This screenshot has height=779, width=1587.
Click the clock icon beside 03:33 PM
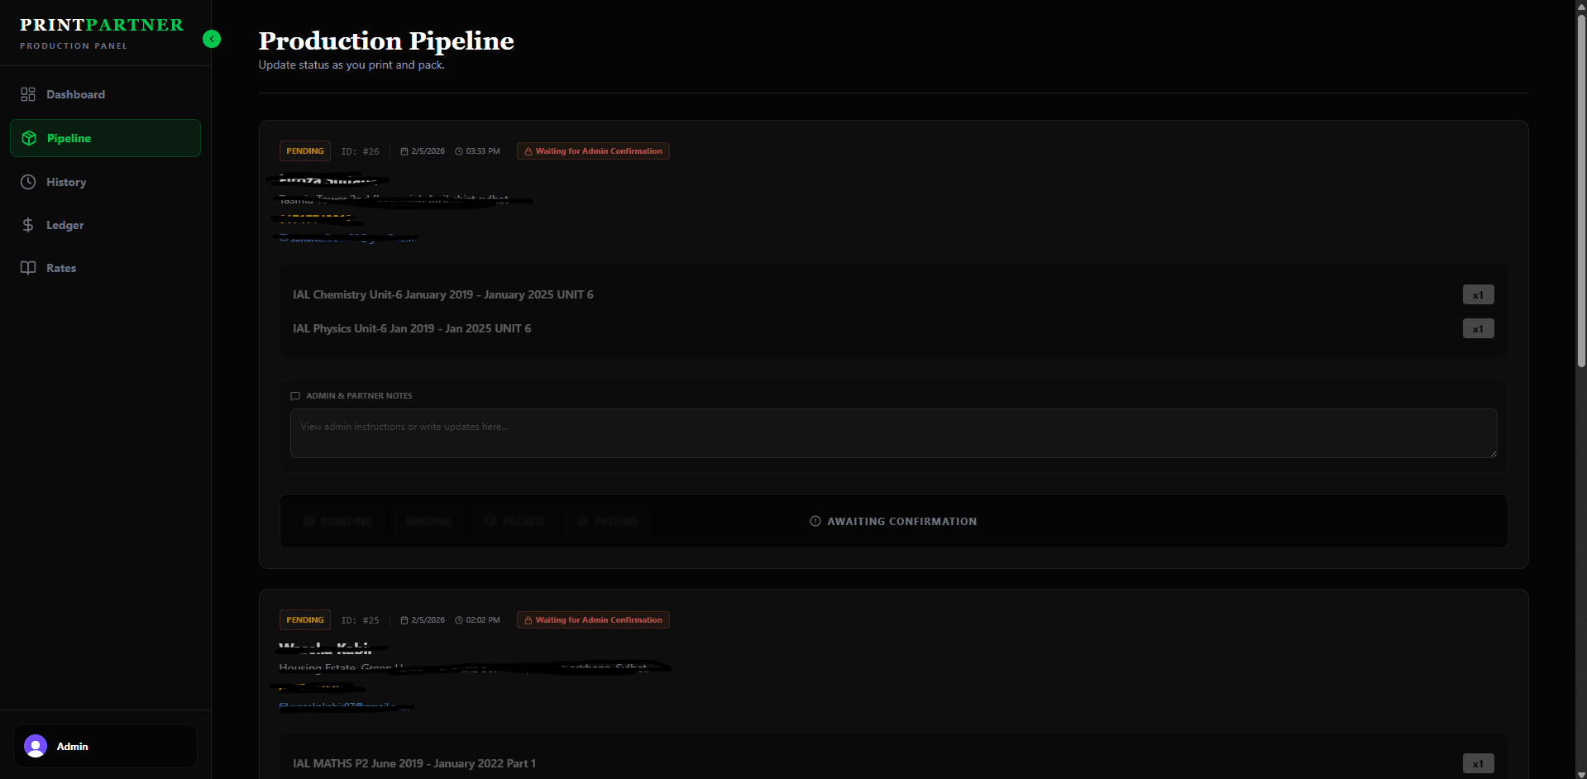coord(459,151)
